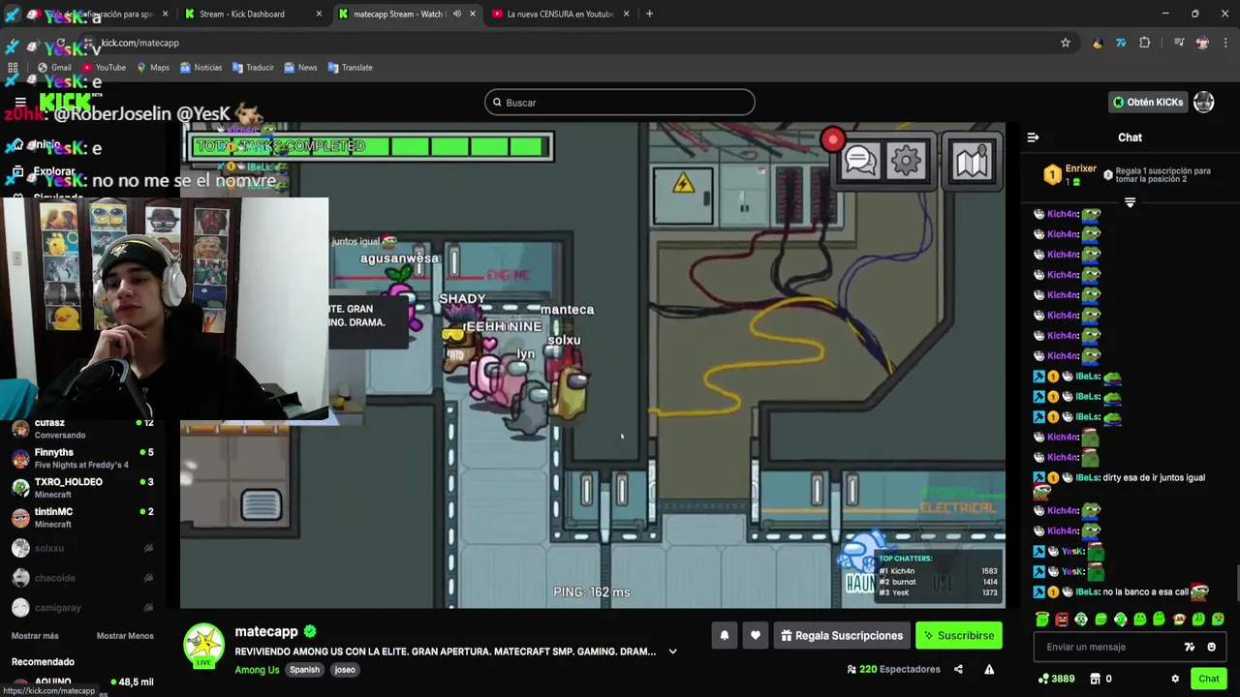
Task: Click the red recording dot indicator
Action: (x=832, y=140)
